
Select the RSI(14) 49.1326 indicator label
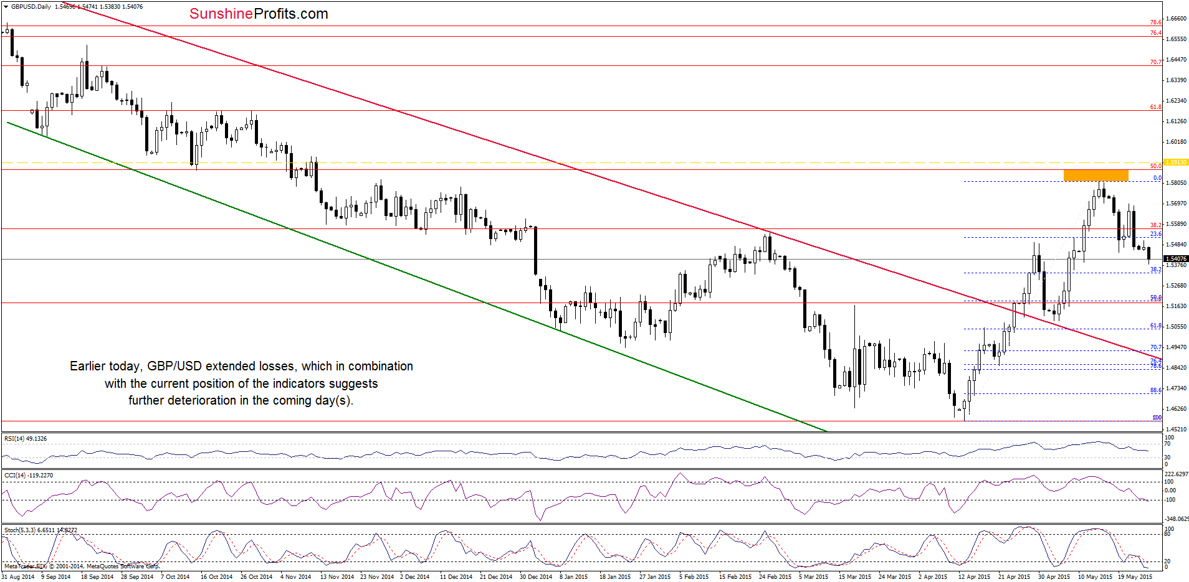point(26,439)
